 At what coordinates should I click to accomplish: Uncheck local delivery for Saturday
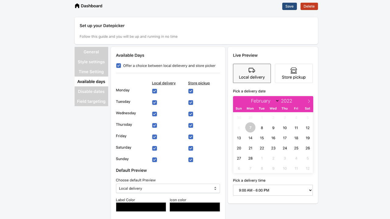tap(154, 148)
